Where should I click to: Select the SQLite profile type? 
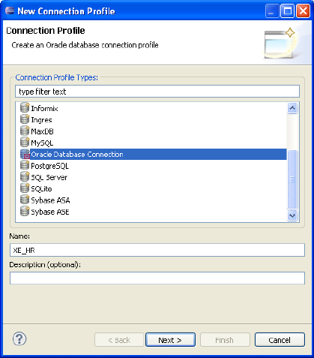(41, 189)
